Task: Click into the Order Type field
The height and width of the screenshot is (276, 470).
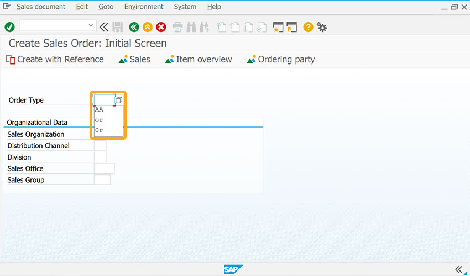Action: [x=104, y=100]
